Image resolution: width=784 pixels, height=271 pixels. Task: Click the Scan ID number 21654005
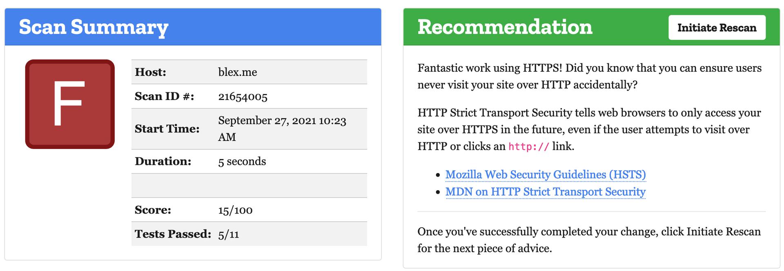pyautogui.click(x=243, y=97)
